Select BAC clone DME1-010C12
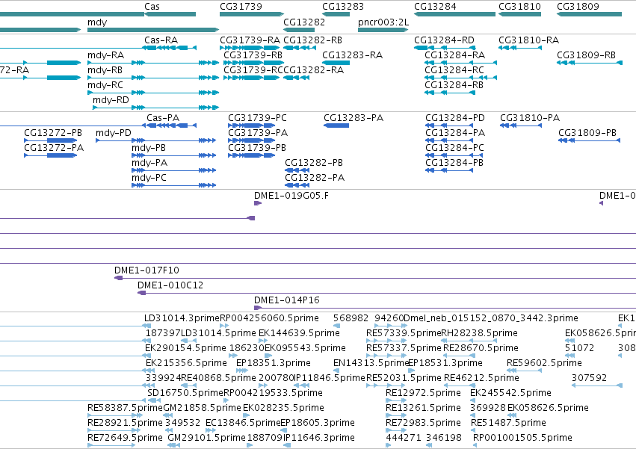The image size is (636, 449). point(170,285)
